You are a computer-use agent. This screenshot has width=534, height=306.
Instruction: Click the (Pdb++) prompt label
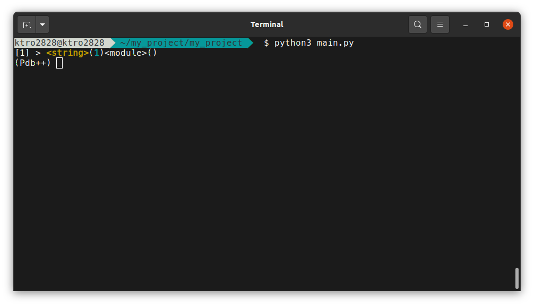click(x=33, y=63)
